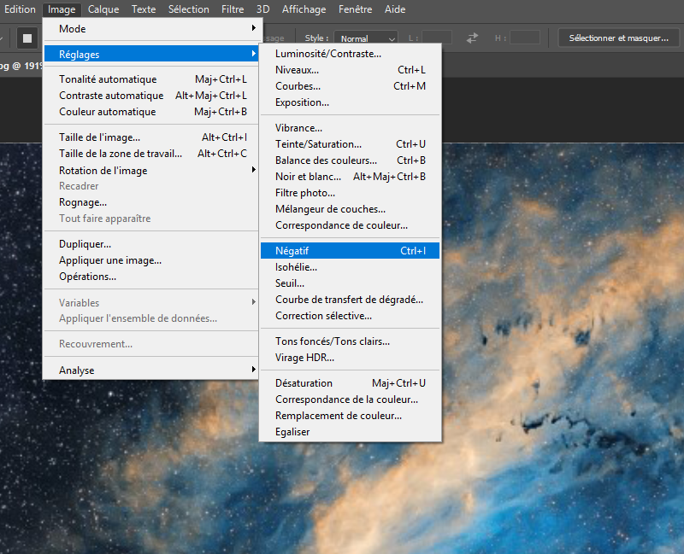
Task: Click the Filtre menu
Action: (233, 9)
